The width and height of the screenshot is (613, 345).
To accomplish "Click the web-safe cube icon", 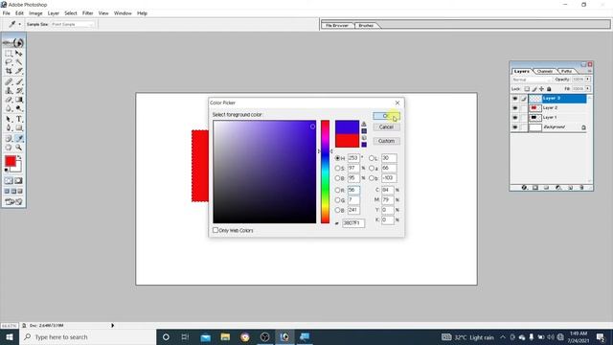I will (364, 138).
